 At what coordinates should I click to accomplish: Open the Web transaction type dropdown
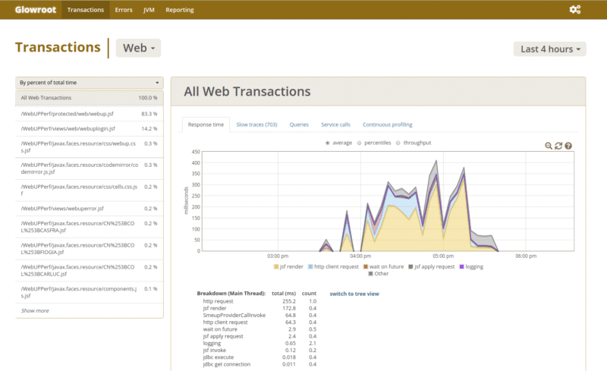[138, 48]
